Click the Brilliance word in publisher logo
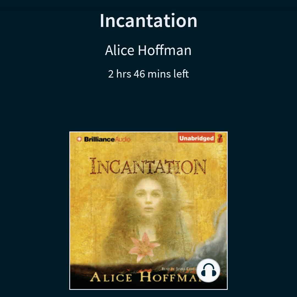The image size is (297, 297). 99,139
